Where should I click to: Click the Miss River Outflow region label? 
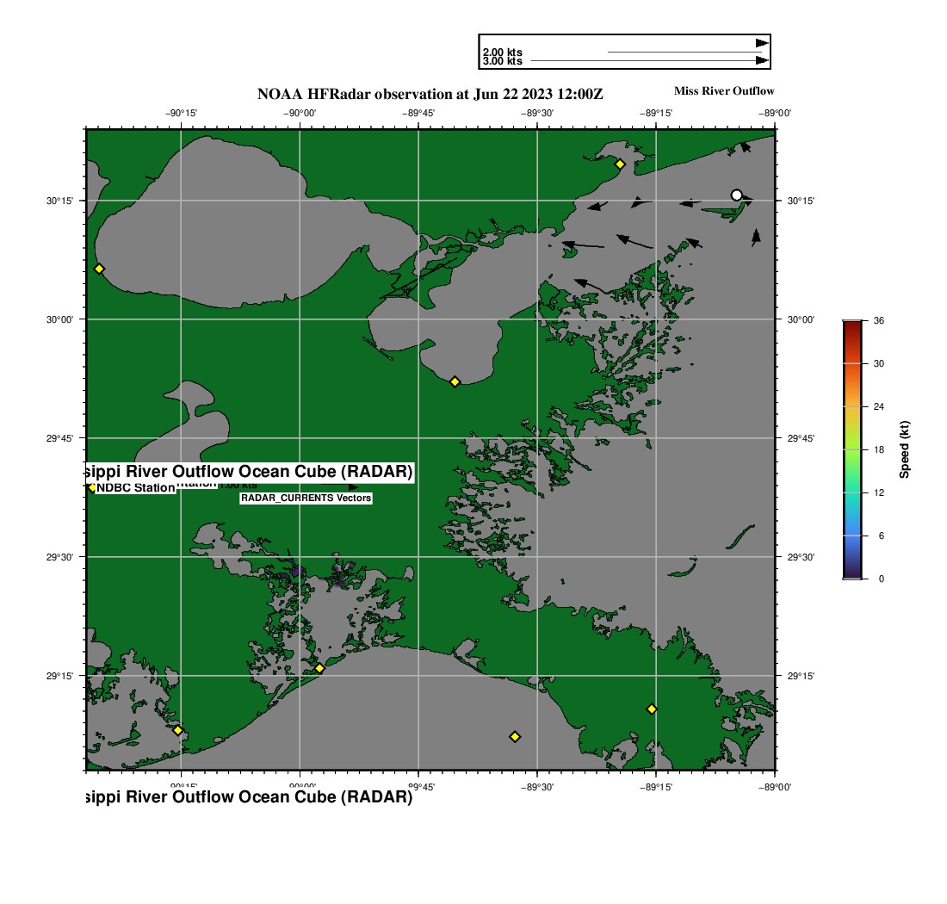coord(723,91)
